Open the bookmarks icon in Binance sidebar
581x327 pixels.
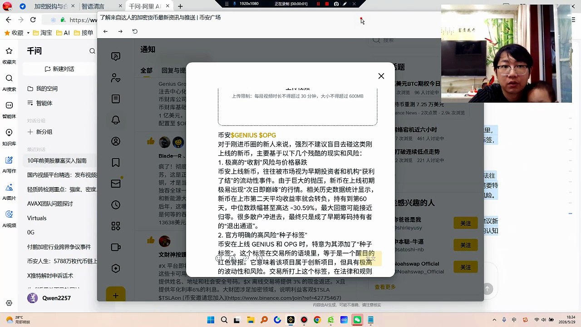(x=116, y=163)
